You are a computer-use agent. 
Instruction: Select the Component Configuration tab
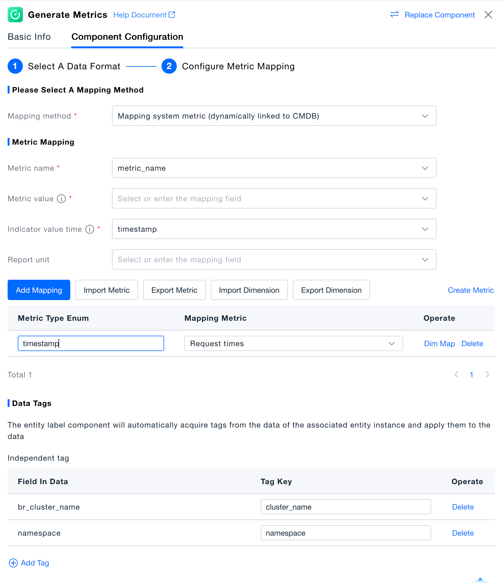127,37
